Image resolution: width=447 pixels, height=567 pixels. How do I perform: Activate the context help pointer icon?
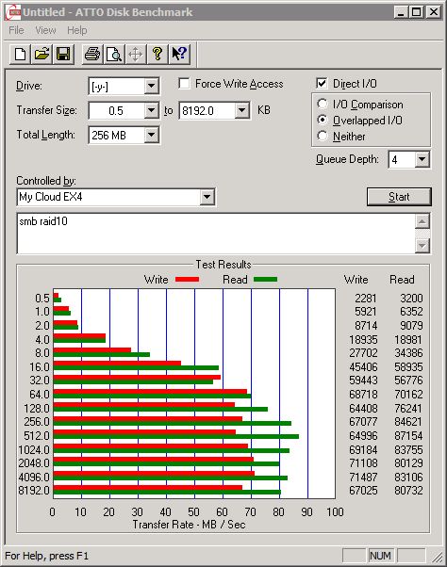pos(179,55)
